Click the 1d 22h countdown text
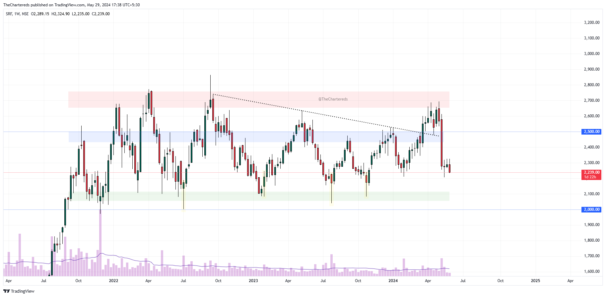Viewport: 606px width, 297px height. click(590, 177)
